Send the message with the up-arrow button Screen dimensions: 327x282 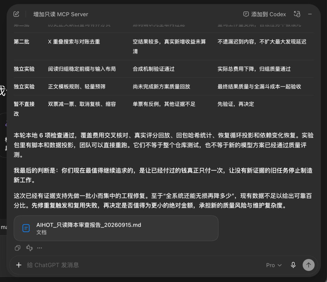[309, 265]
